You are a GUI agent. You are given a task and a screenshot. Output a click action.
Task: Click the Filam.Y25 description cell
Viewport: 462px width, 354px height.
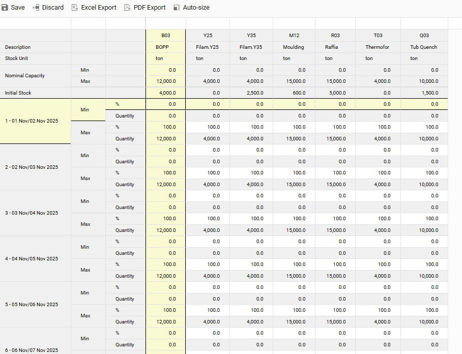(x=208, y=47)
